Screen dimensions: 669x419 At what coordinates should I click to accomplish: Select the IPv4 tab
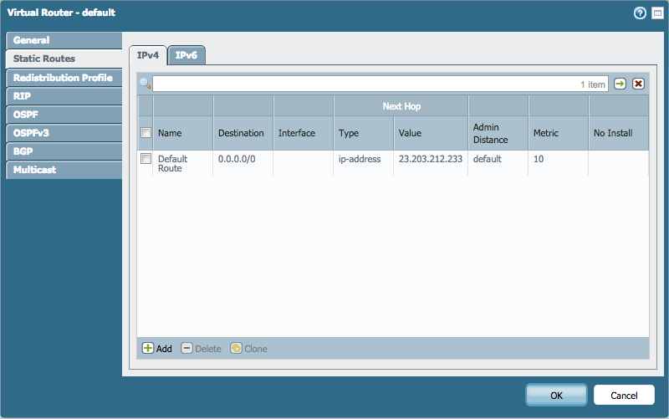(148, 55)
